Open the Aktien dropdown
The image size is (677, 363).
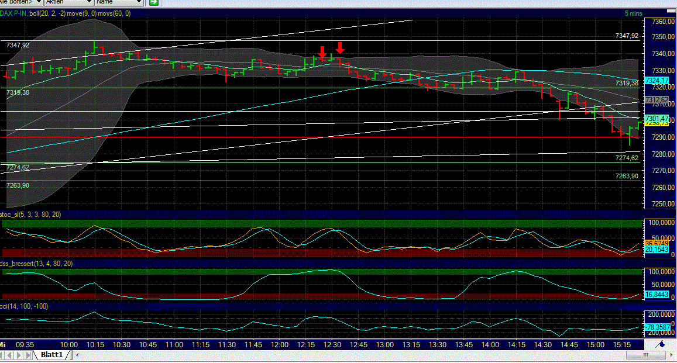tap(64, 2)
